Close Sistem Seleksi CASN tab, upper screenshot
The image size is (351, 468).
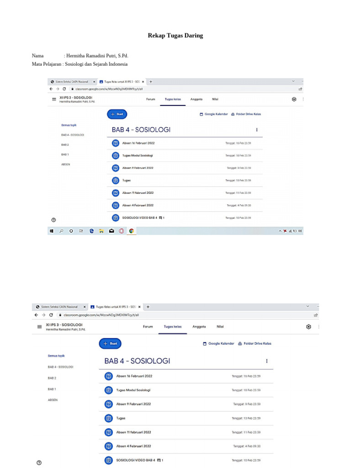point(94,81)
